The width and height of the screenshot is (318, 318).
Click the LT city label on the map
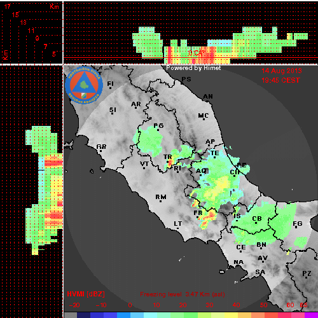click(178, 224)
